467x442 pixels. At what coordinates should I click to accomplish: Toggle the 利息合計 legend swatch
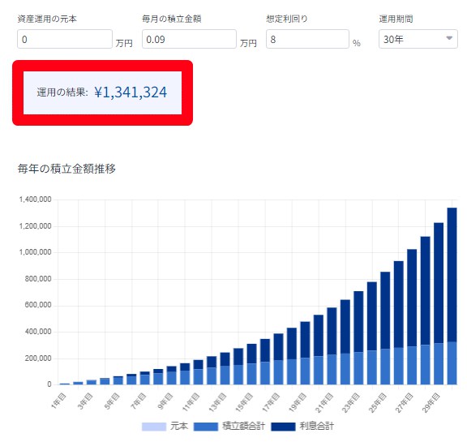click(x=283, y=427)
